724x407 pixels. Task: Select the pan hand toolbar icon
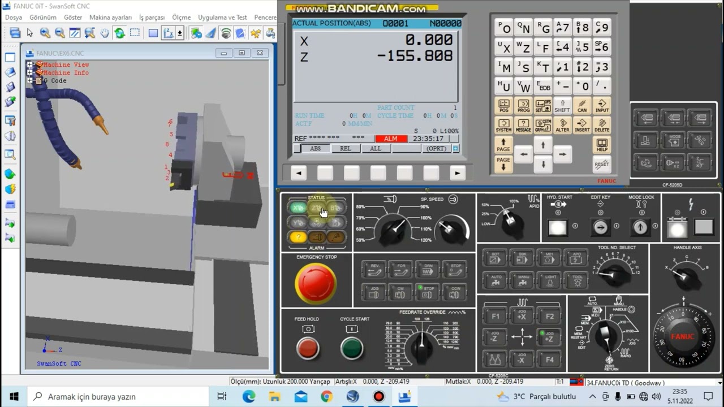[105, 33]
